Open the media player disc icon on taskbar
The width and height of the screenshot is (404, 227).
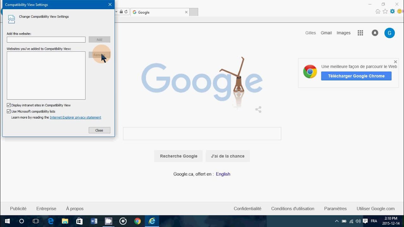(123, 221)
